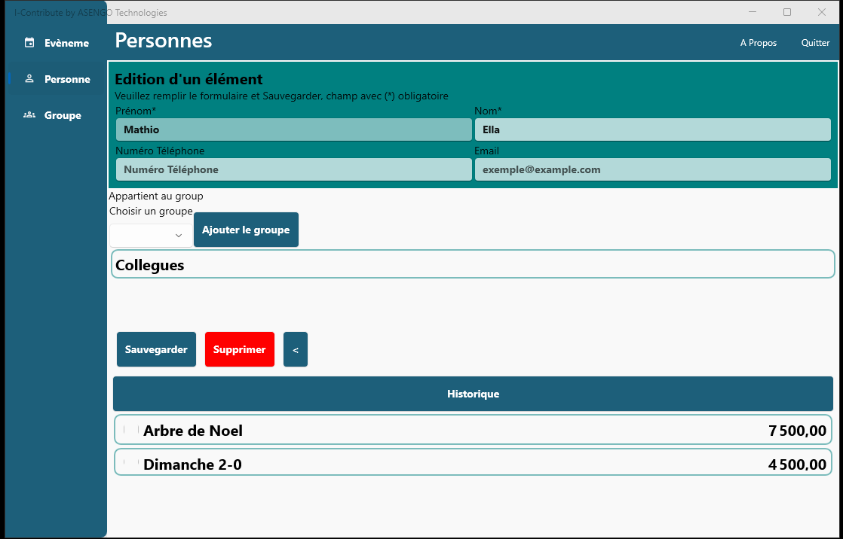Click the Sauvegarder button
This screenshot has width=843, height=539.
156,349
